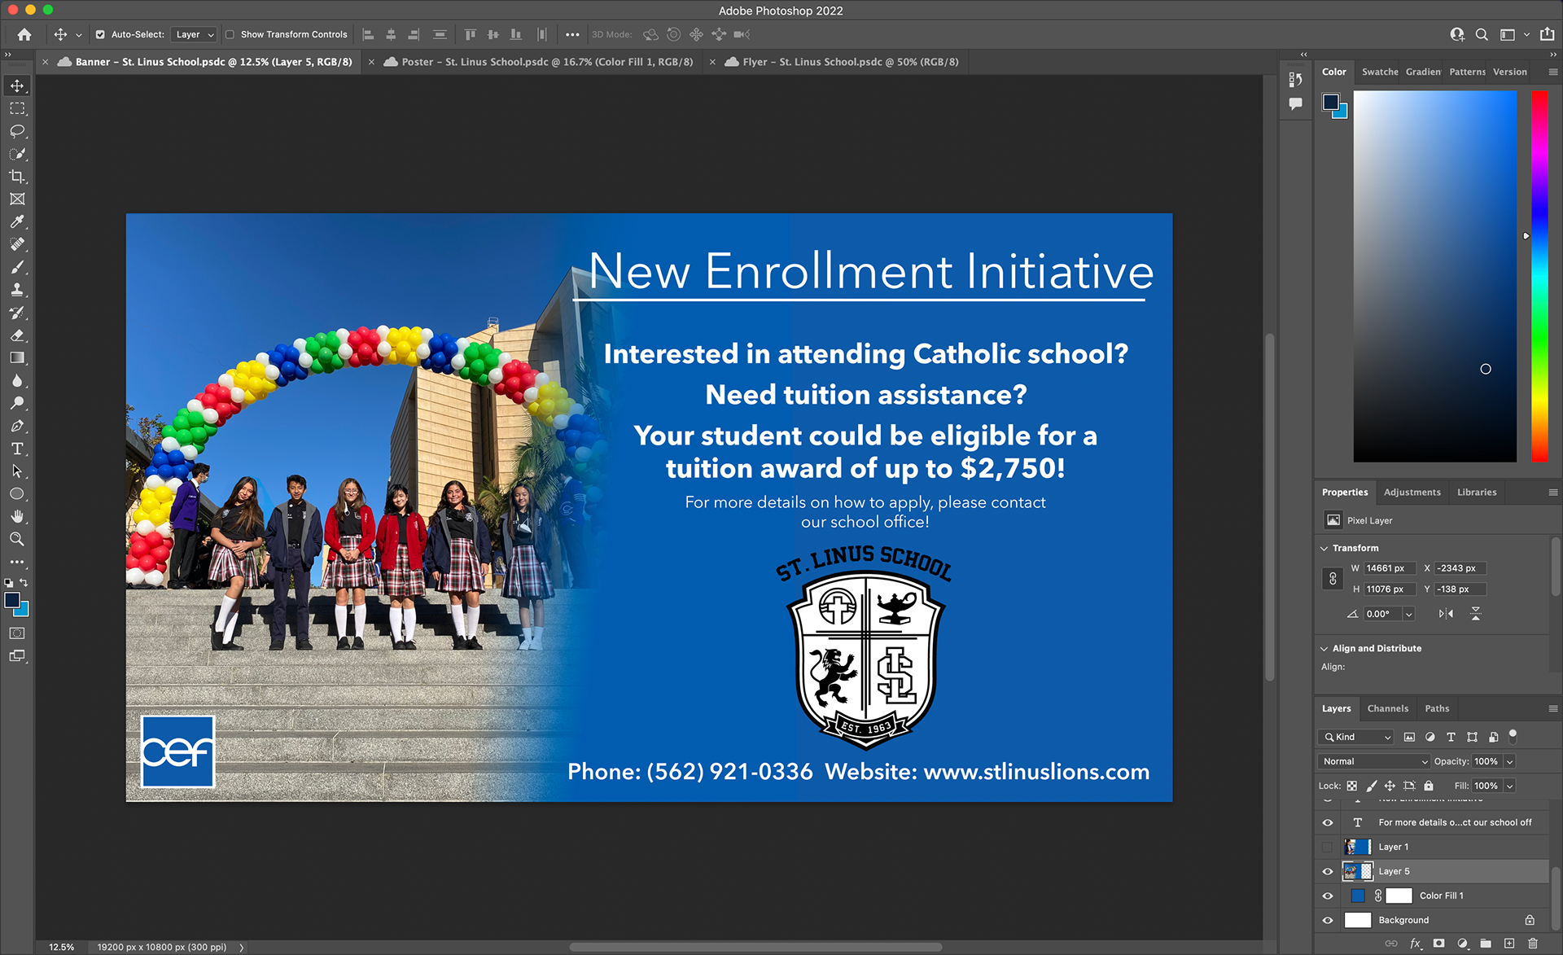Hide the Layer 5 layer
Screen dimensions: 1563x955
[x=1328, y=871]
